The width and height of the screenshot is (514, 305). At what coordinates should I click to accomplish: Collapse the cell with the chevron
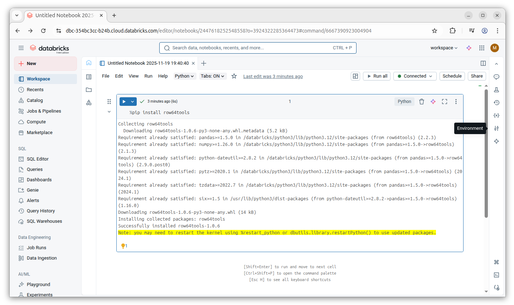109,112
